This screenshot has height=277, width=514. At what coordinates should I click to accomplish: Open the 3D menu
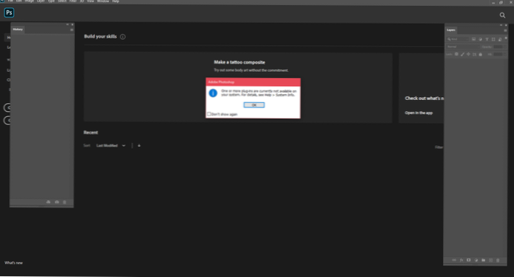point(82,1)
